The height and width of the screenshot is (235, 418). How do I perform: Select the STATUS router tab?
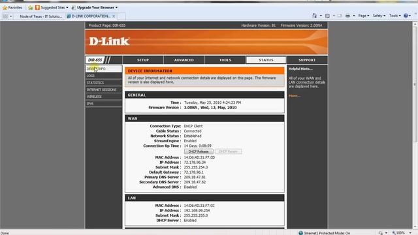(266, 60)
